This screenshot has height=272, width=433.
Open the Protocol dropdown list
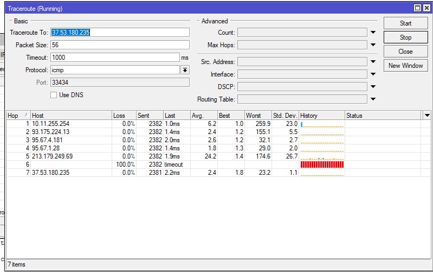click(185, 70)
